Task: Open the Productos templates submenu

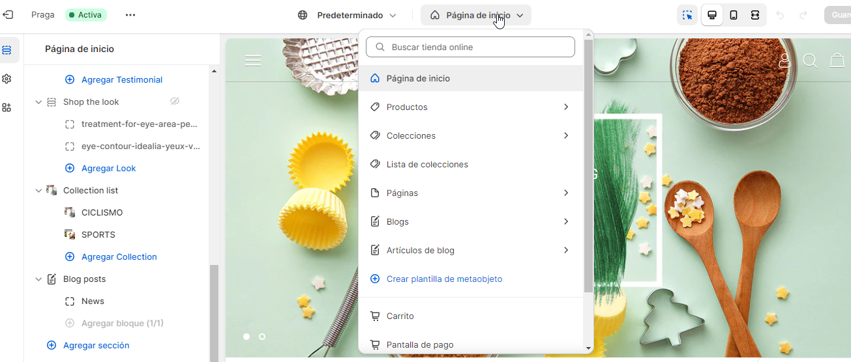Action: pyautogui.click(x=471, y=107)
